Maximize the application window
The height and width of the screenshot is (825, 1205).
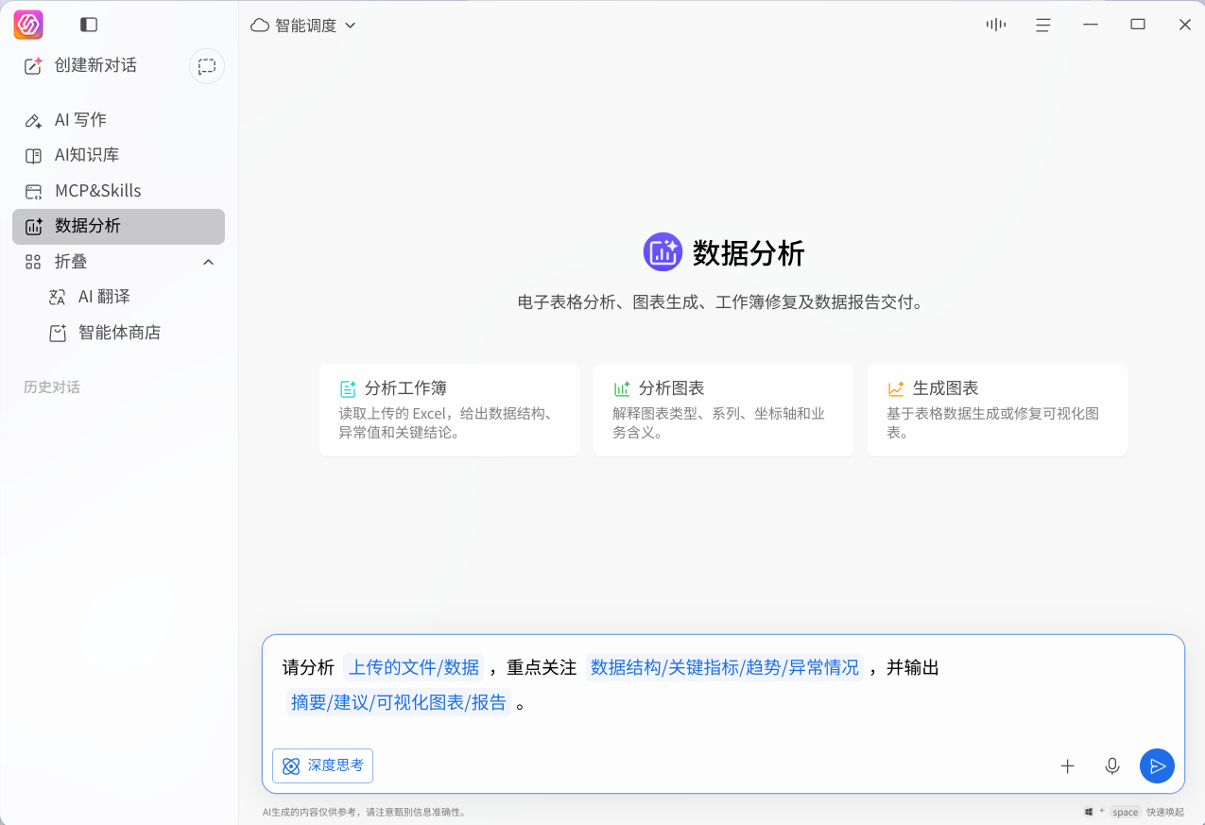(1138, 25)
